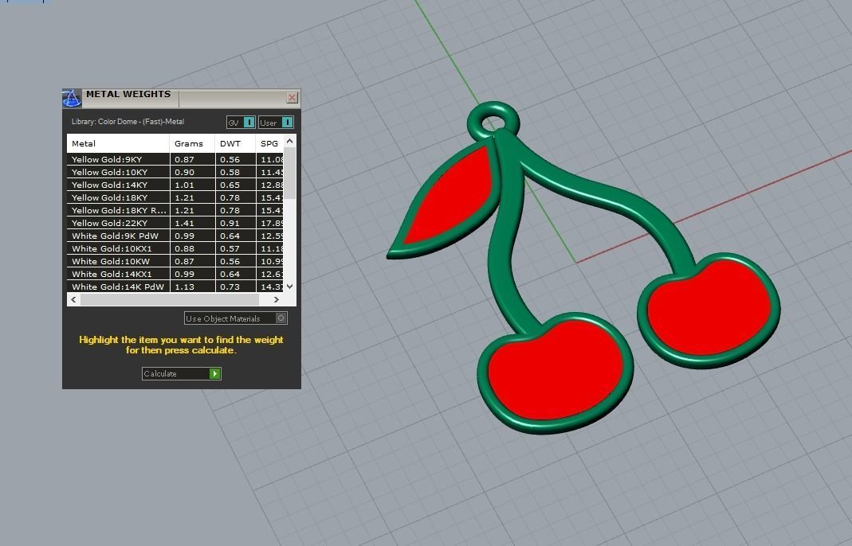
Task: Click the vertical scrollbar thumb
Action: [x=289, y=174]
